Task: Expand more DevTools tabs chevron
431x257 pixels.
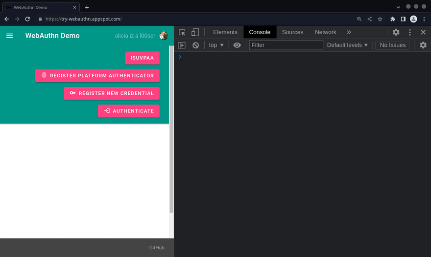Action: click(349, 32)
